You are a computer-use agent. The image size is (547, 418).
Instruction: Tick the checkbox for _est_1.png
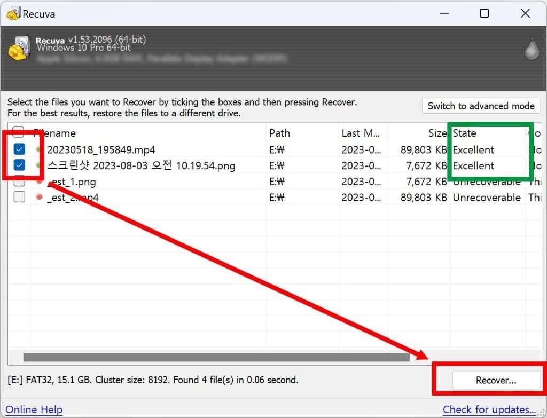(x=19, y=181)
